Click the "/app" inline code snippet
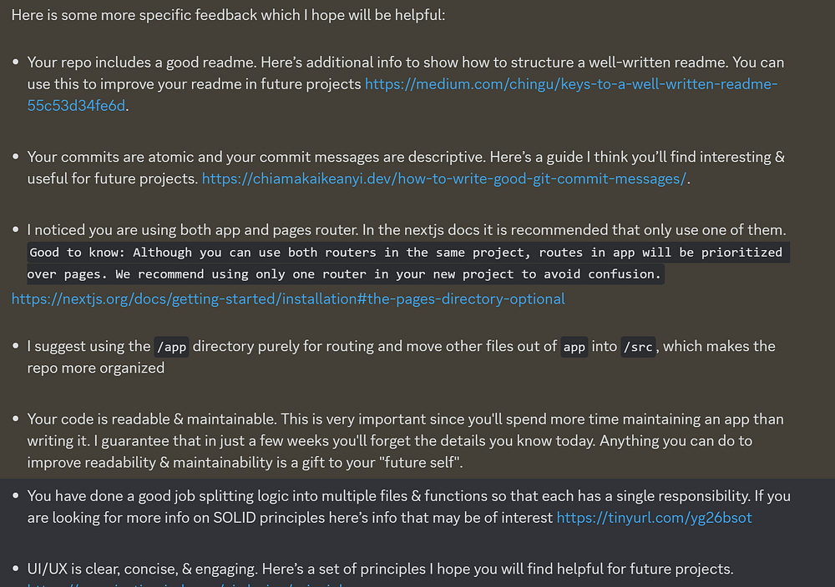The image size is (835, 587). tap(171, 347)
